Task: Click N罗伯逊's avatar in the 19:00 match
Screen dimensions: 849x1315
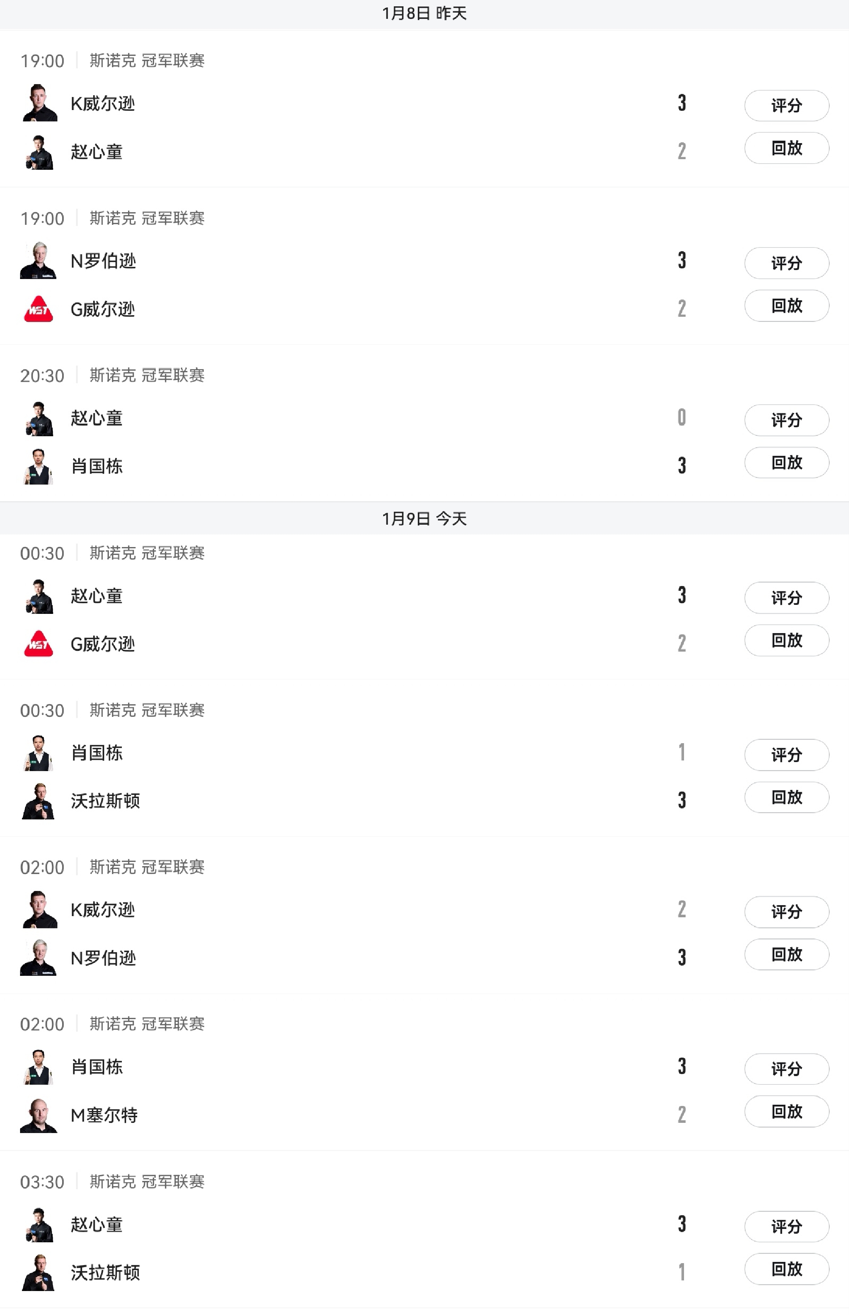Action: 39,261
